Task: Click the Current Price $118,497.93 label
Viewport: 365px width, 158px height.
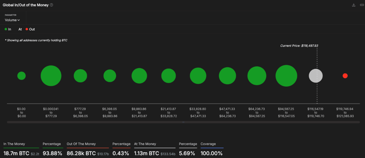Action: pyautogui.click(x=299, y=46)
